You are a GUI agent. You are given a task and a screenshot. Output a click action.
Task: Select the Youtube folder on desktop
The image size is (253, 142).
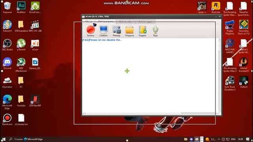(x=21, y=101)
